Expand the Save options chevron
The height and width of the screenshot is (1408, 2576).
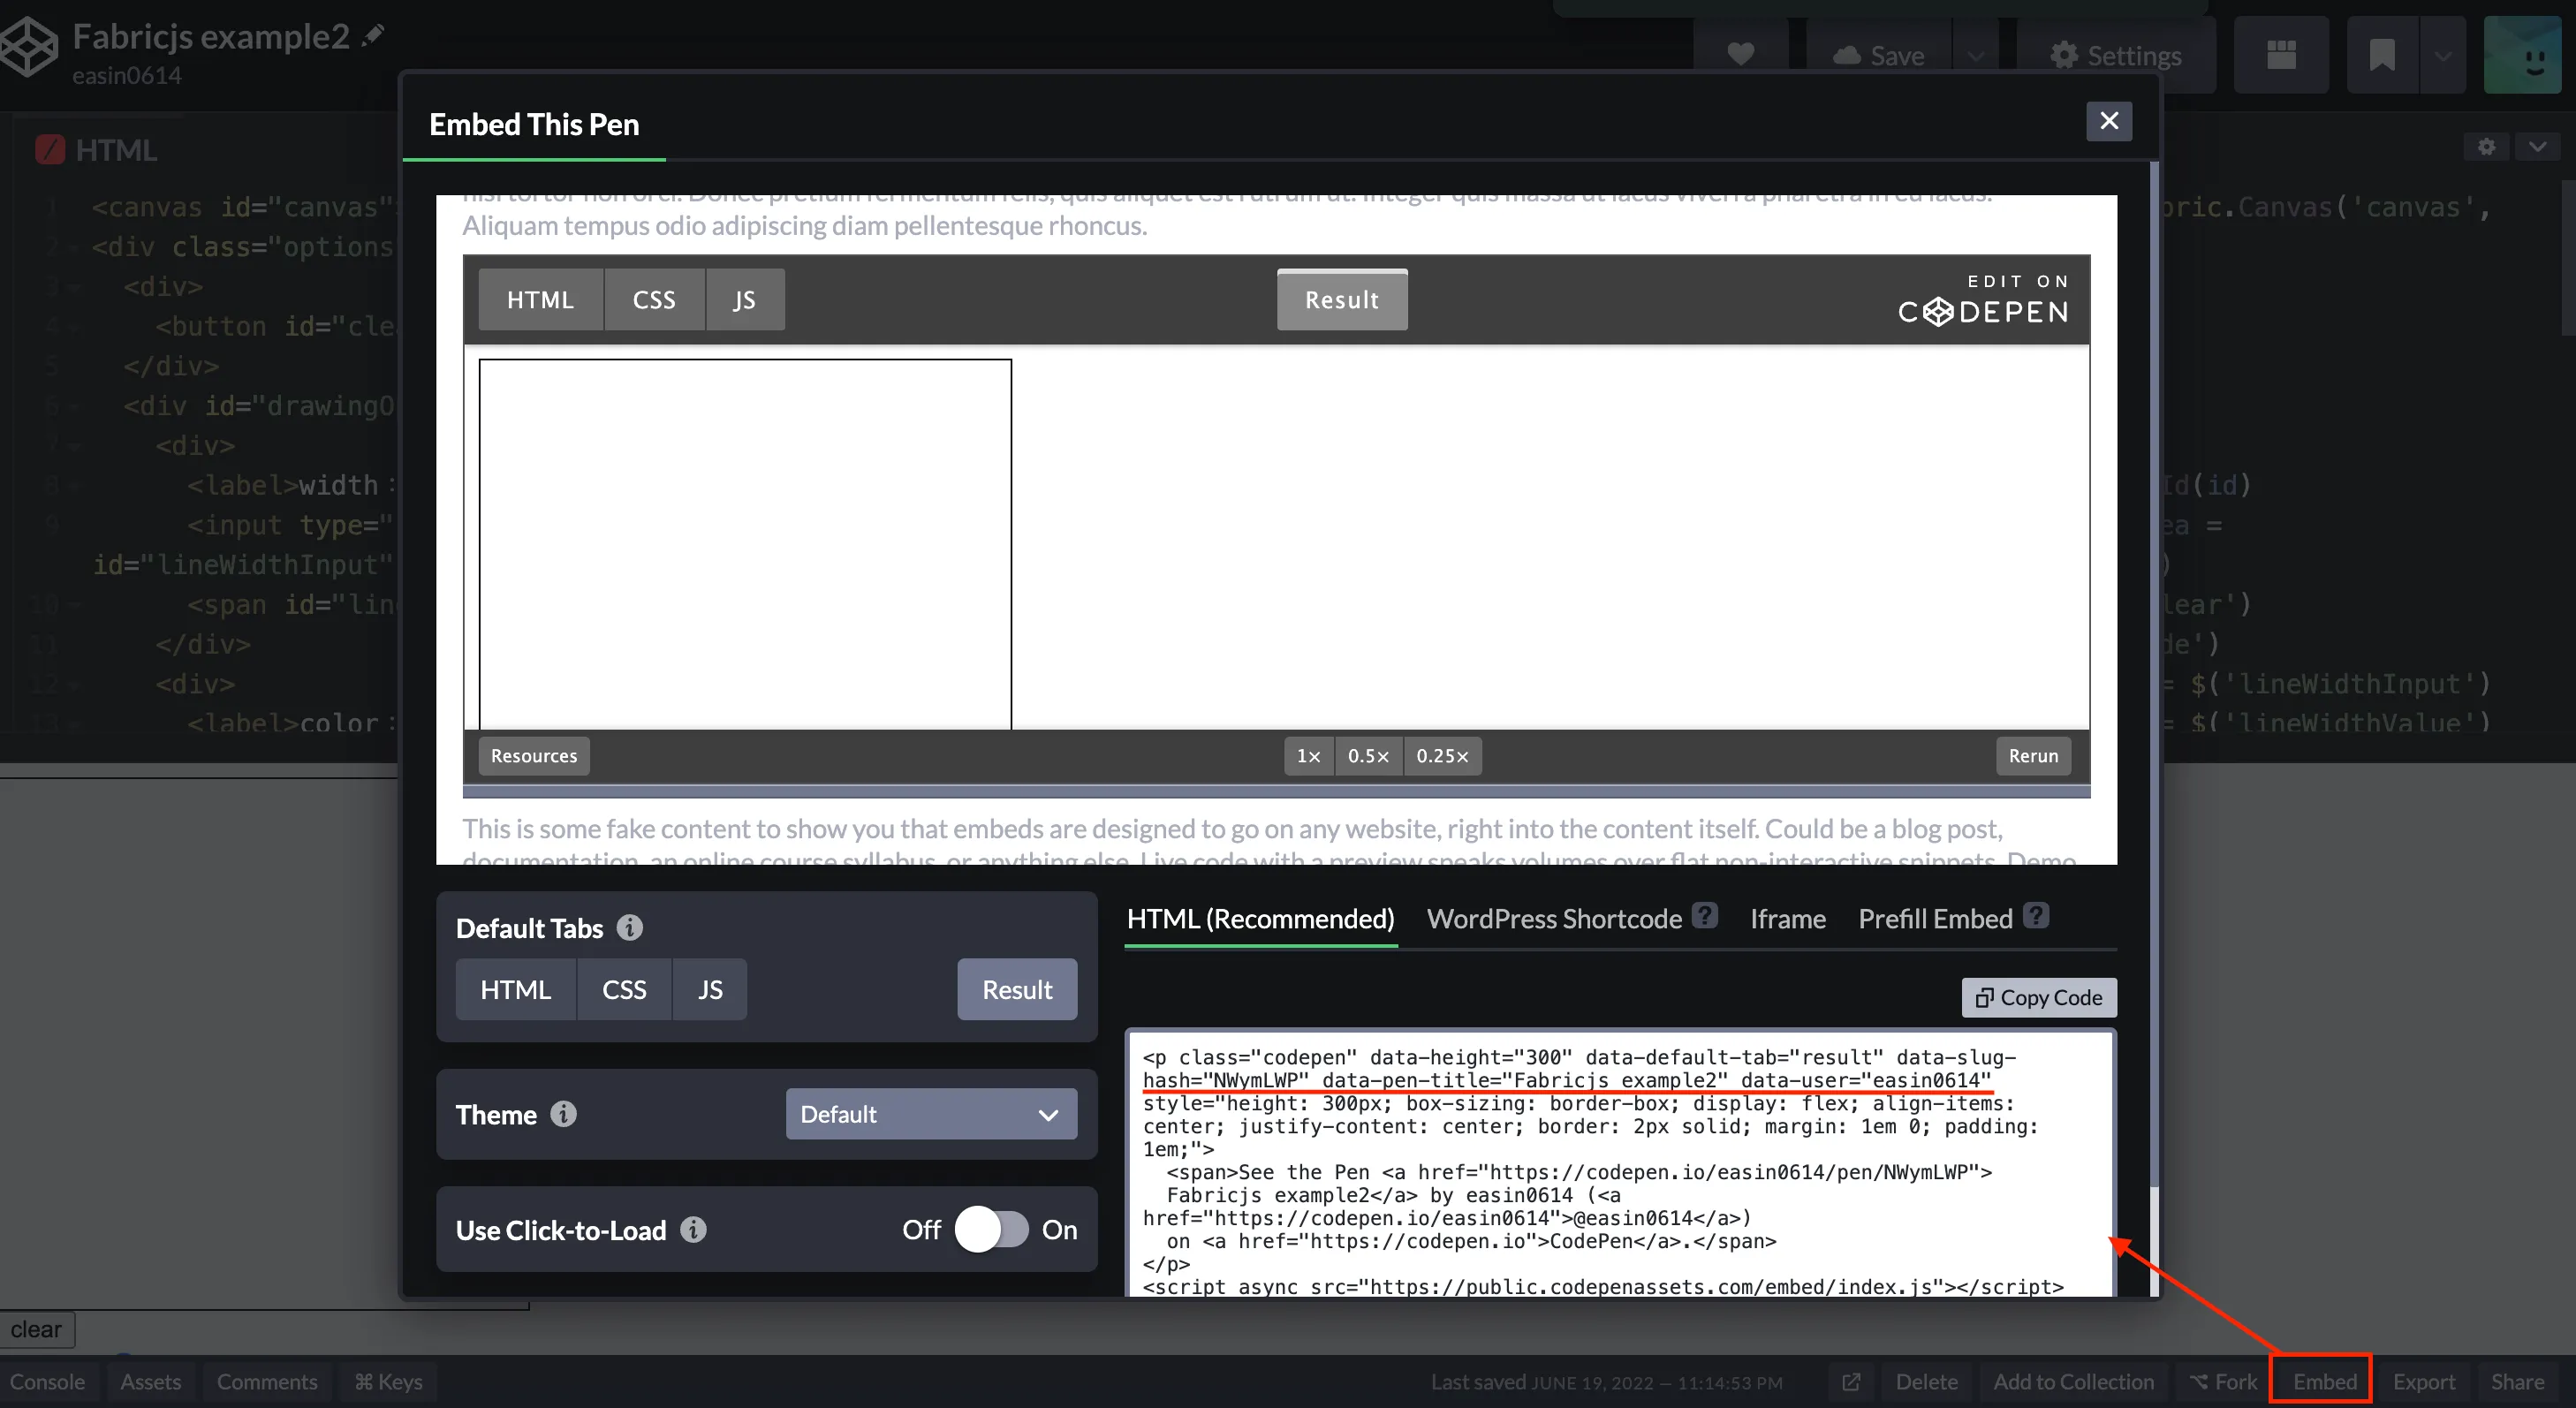[1976, 55]
